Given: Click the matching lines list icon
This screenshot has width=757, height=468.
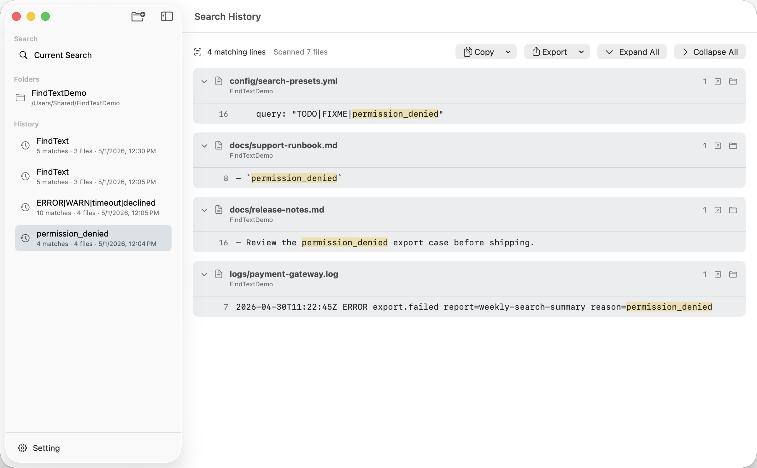Looking at the screenshot, I should pyautogui.click(x=198, y=52).
